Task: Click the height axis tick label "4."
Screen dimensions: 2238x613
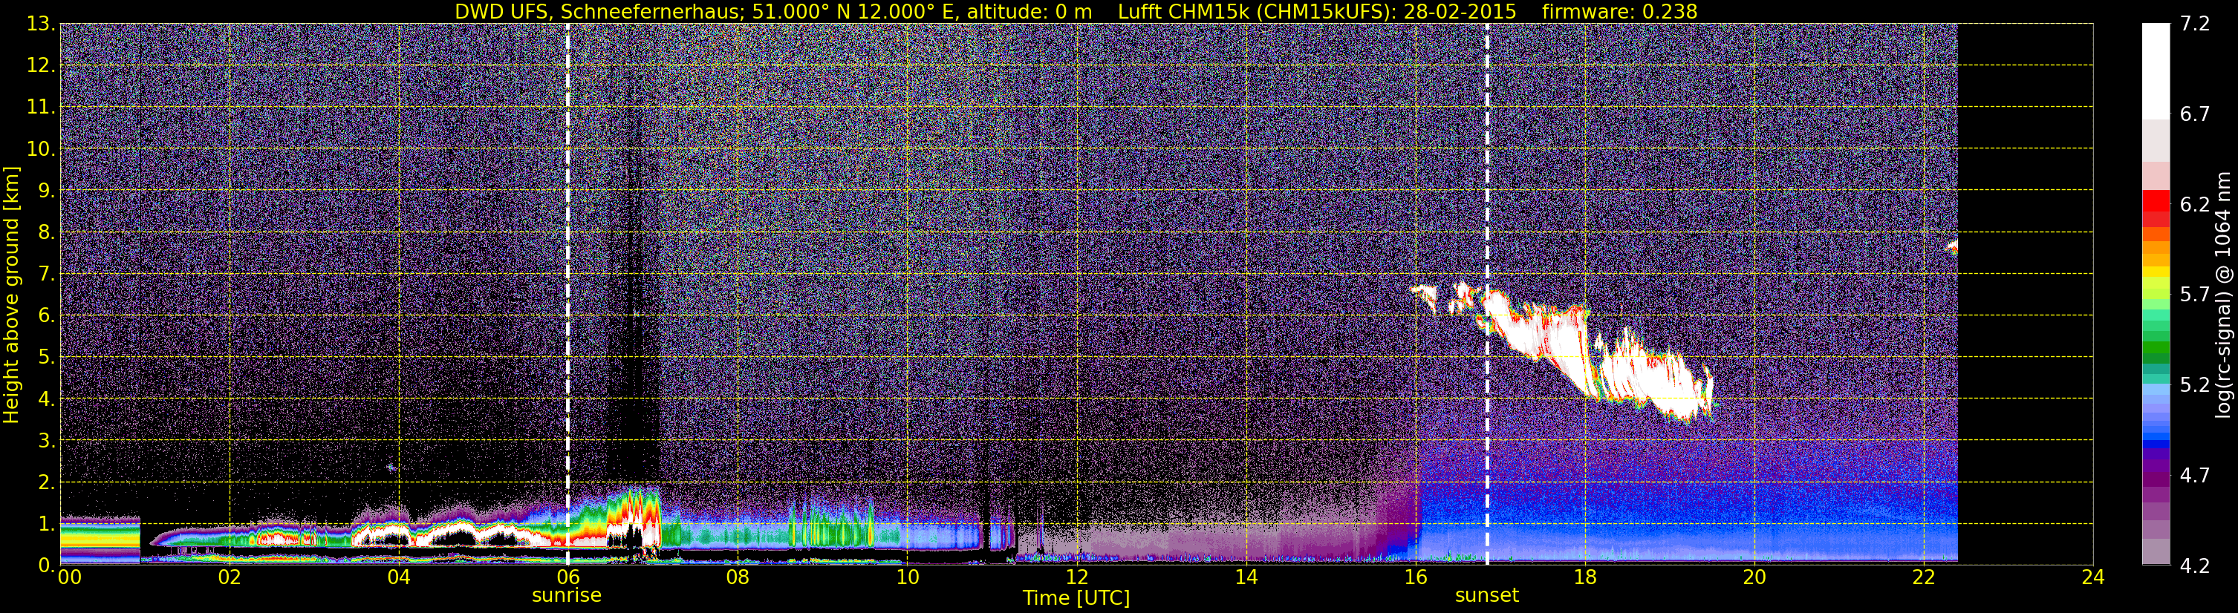Action: click(46, 399)
